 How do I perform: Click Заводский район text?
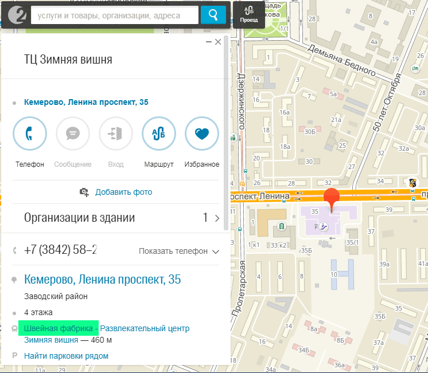[x=56, y=296]
